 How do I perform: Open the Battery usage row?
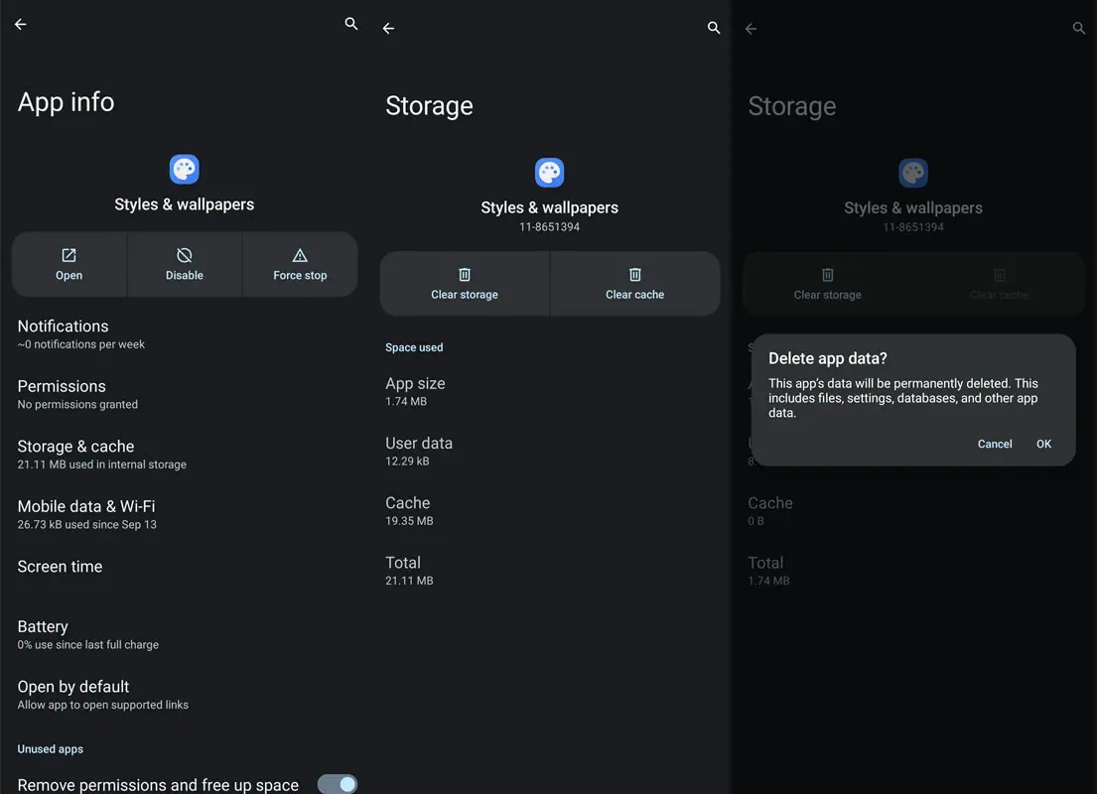pyautogui.click(x=185, y=634)
